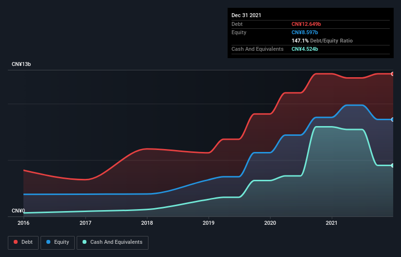Click the 2016 x-axis label
The width and height of the screenshot is (401, 257).
point(23,223)
